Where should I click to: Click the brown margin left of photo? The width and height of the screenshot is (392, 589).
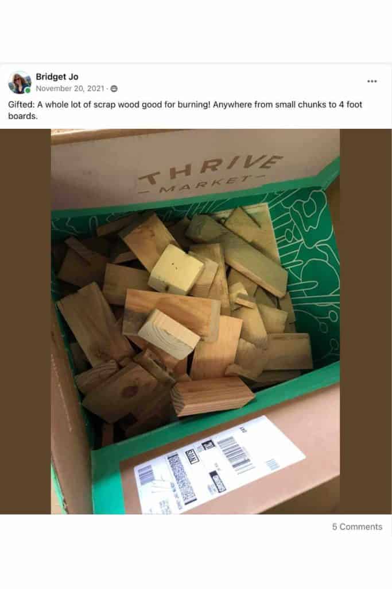25,322
